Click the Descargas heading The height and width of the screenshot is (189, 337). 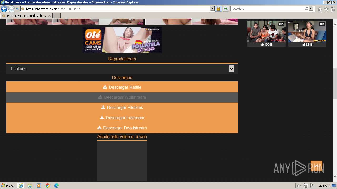(x=122, y=77)
